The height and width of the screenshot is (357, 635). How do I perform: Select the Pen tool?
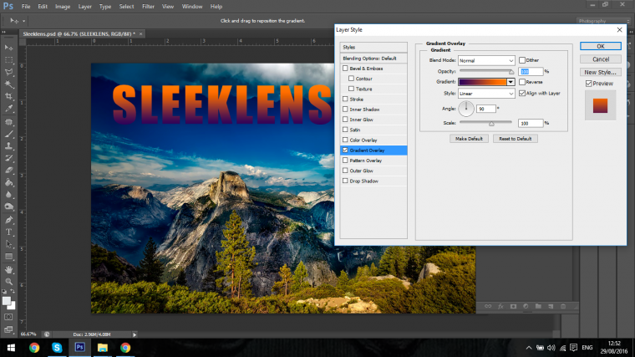pos(8,220)
